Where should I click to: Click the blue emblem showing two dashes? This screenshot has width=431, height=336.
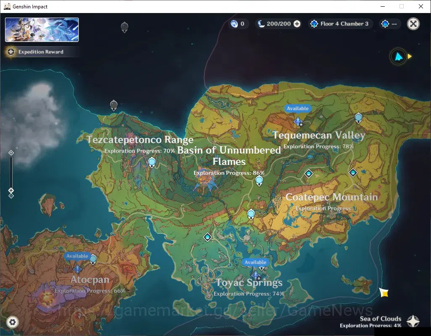click(x=389, y=24)
